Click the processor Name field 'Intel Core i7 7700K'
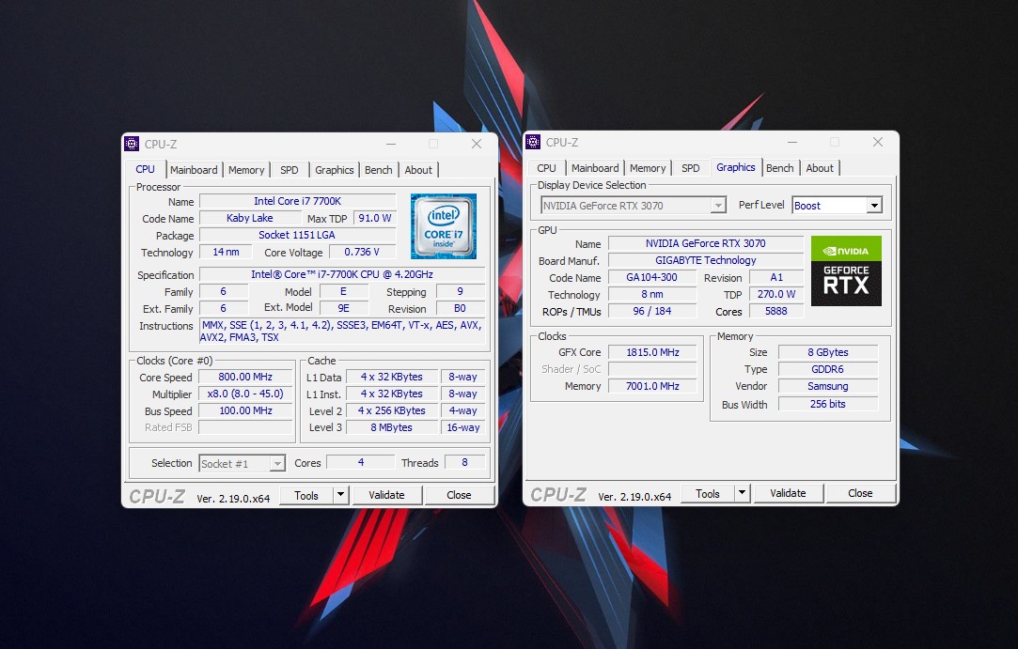Screen dimensions: 1018x649 coord(297,201)
